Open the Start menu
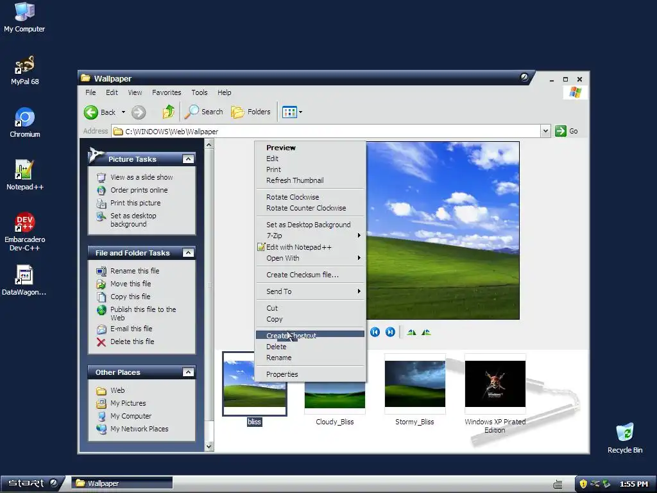The image size is (657, 493). point(33,483)
